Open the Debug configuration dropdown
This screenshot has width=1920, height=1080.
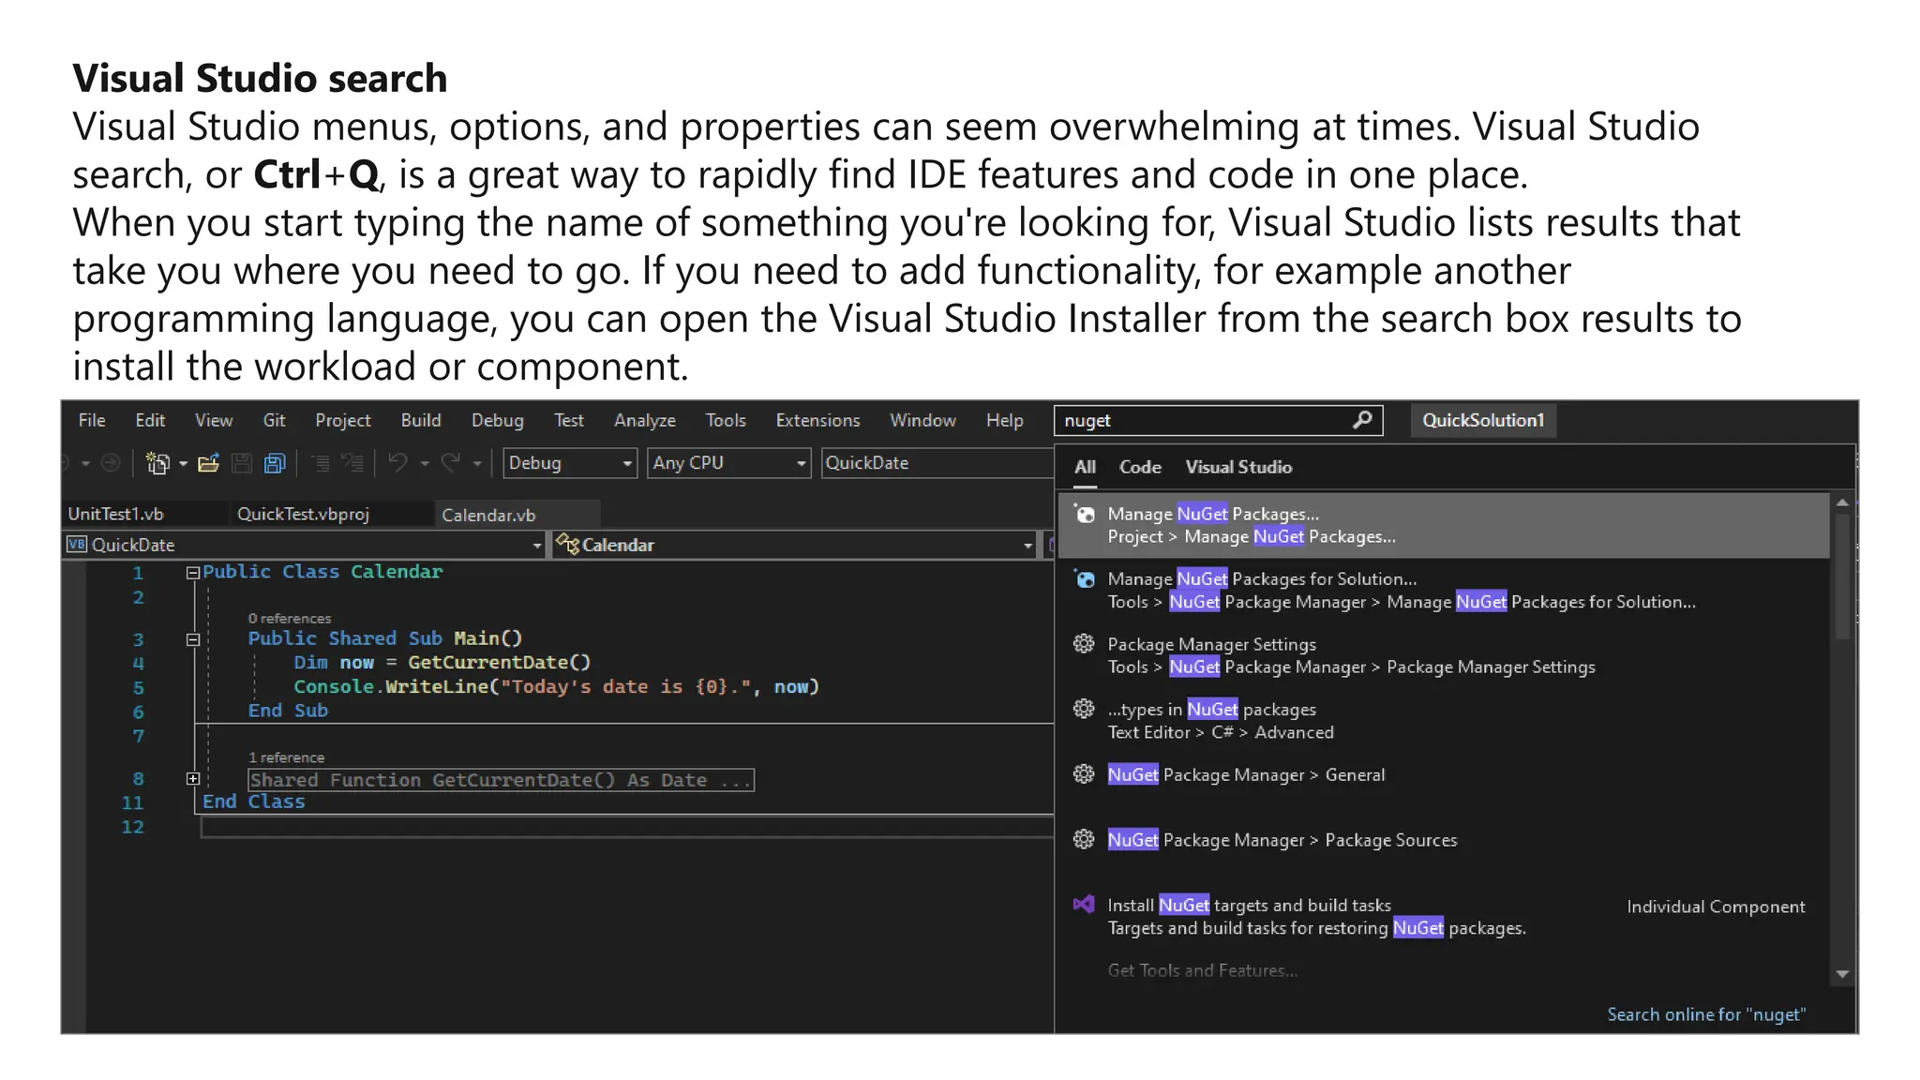coord(570,463)
